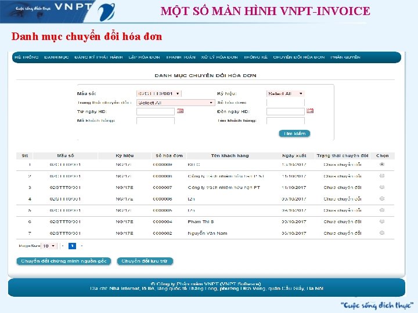Focus the Từ ngày HD date field
Image resolution: width=418 pixels, height=313 pixels.
click(156, 111)
